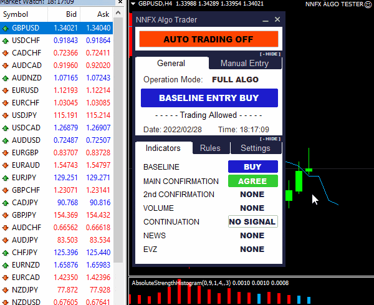This screenshot has width=374, height=305.
Task: Click the GBPCHF down-arrow icon
Action: 5,190
